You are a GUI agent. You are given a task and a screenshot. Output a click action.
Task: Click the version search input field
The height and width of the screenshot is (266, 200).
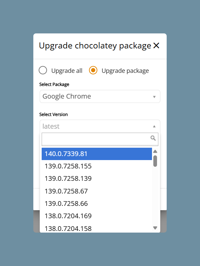point(100,139)
